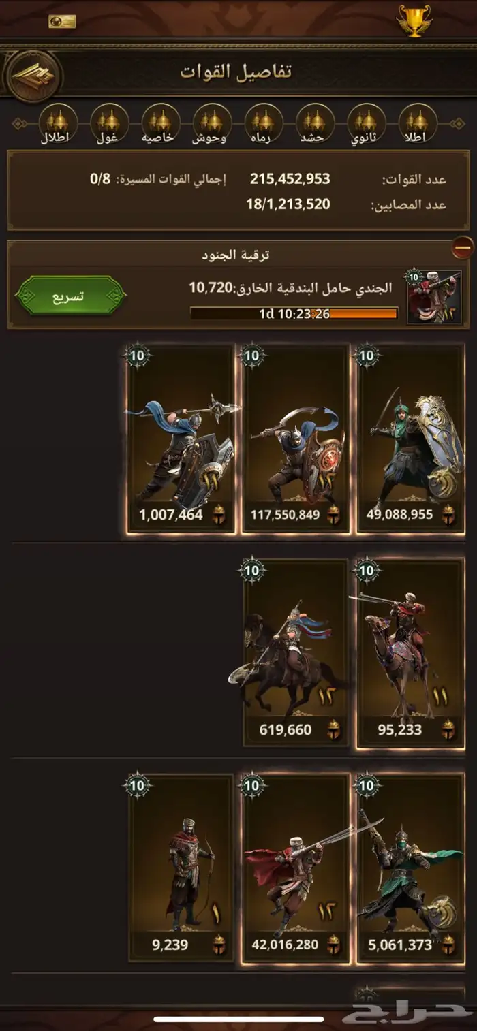Screen dimensions: 477x1031
Task: Tap the round back emblem beside the title
Action: [x=32, y=74]
